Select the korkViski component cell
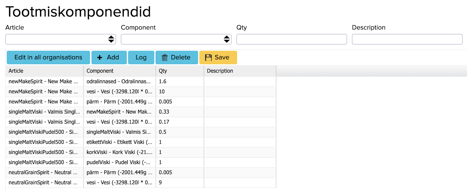 coord(119,152)
